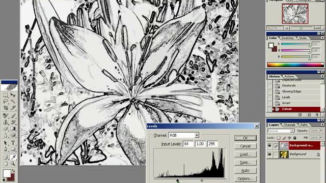Toggle lock all padlock

pos(295,138)
